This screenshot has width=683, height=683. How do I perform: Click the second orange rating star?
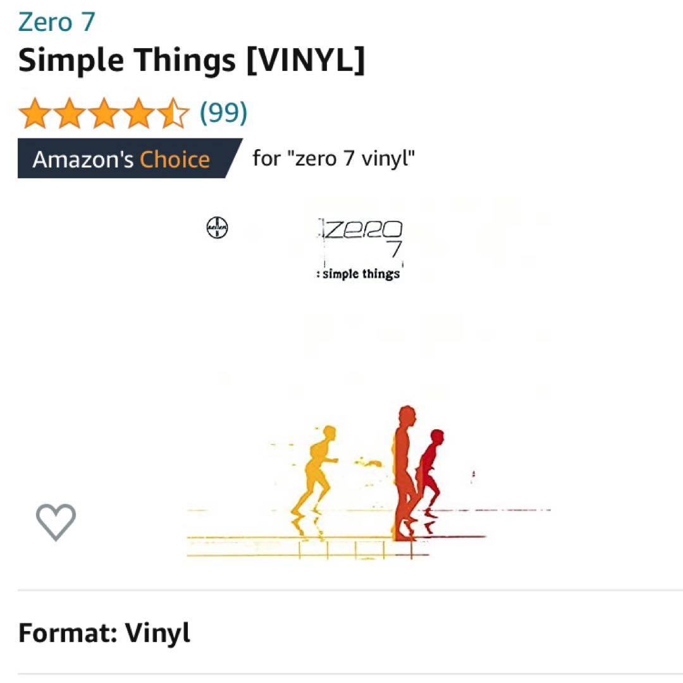coord(70,113)
